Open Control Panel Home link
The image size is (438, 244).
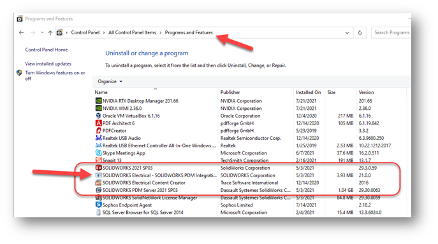tap(47, 50)
